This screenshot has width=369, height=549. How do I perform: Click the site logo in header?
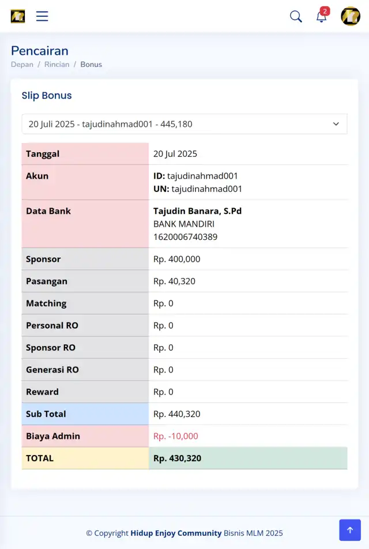pyautogui.click(x=18, y=16)
